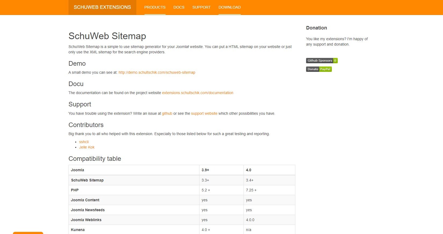Open the PRODUCTS menu item
Image resolution: width=443 pixels, height=234 pixels.
[155, 7]
